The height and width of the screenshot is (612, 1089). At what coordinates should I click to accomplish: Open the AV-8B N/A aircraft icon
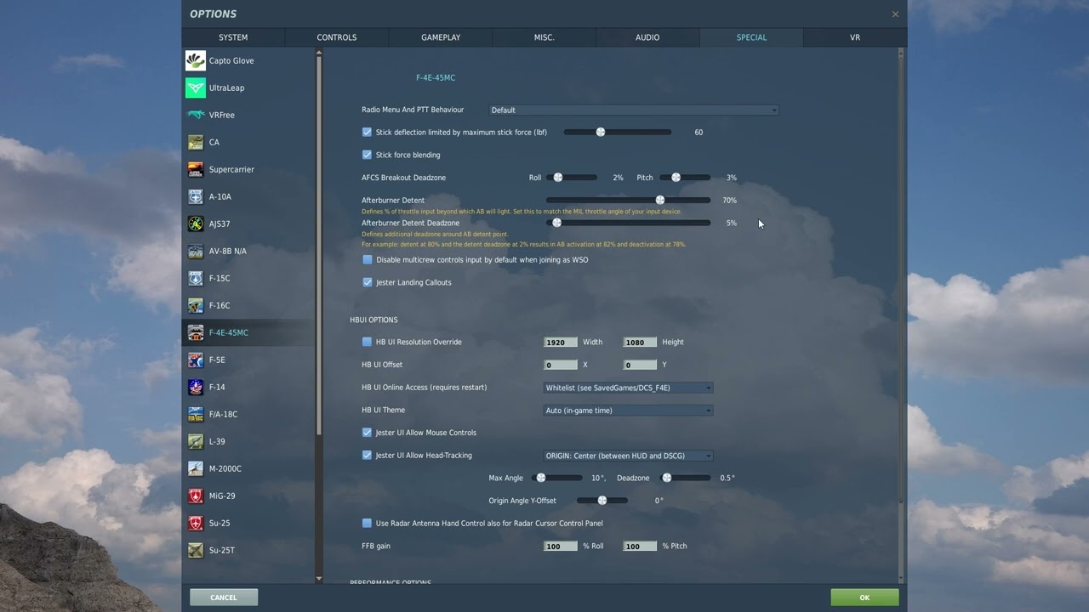[x=196, y=251]
